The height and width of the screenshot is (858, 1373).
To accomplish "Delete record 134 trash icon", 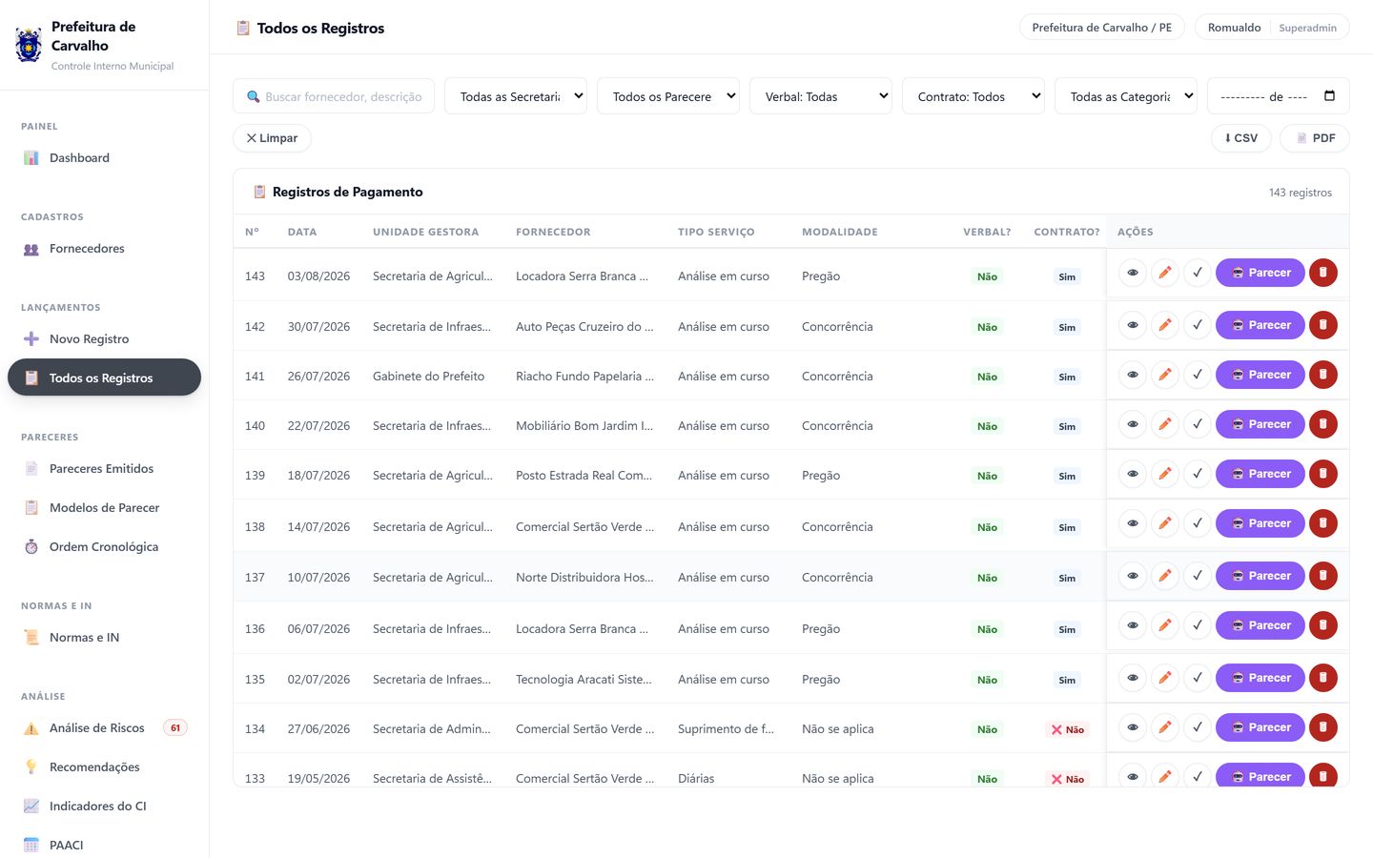I will point(1323,727).
